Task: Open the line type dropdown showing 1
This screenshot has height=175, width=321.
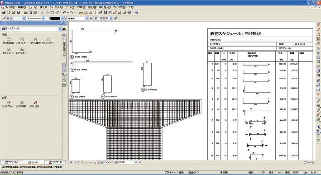Action: [43, 19]
